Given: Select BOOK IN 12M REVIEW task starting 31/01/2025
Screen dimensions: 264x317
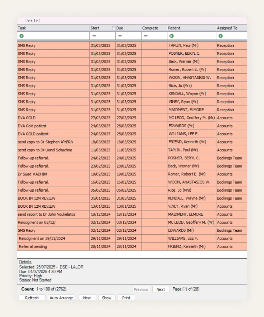Looking at the screenshot, I should pyautogui.click(x=53, y=198).
